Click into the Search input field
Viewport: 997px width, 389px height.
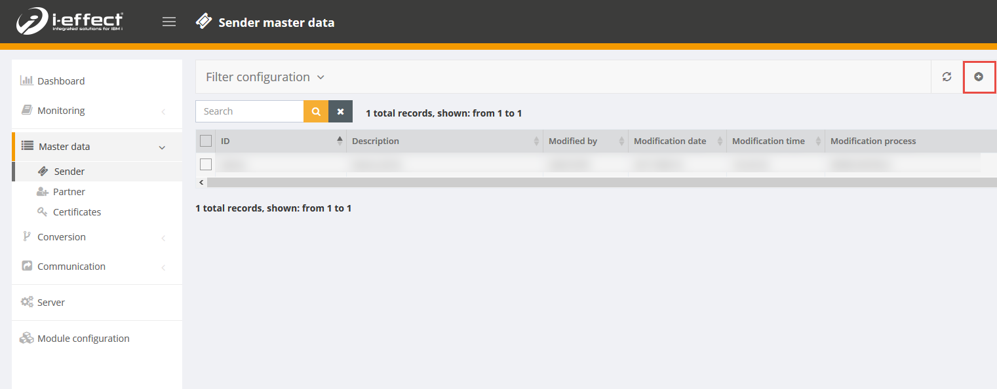249,111
